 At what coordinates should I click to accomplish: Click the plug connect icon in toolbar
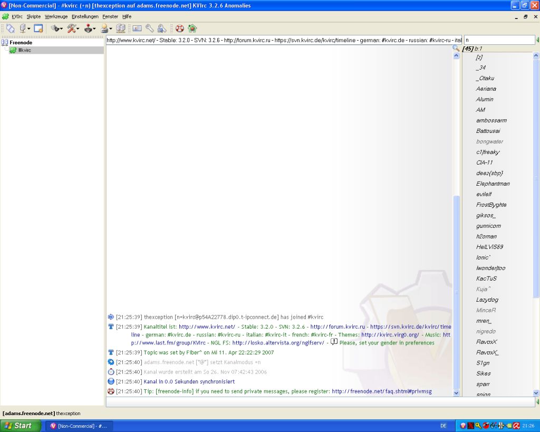pos(11,28)
